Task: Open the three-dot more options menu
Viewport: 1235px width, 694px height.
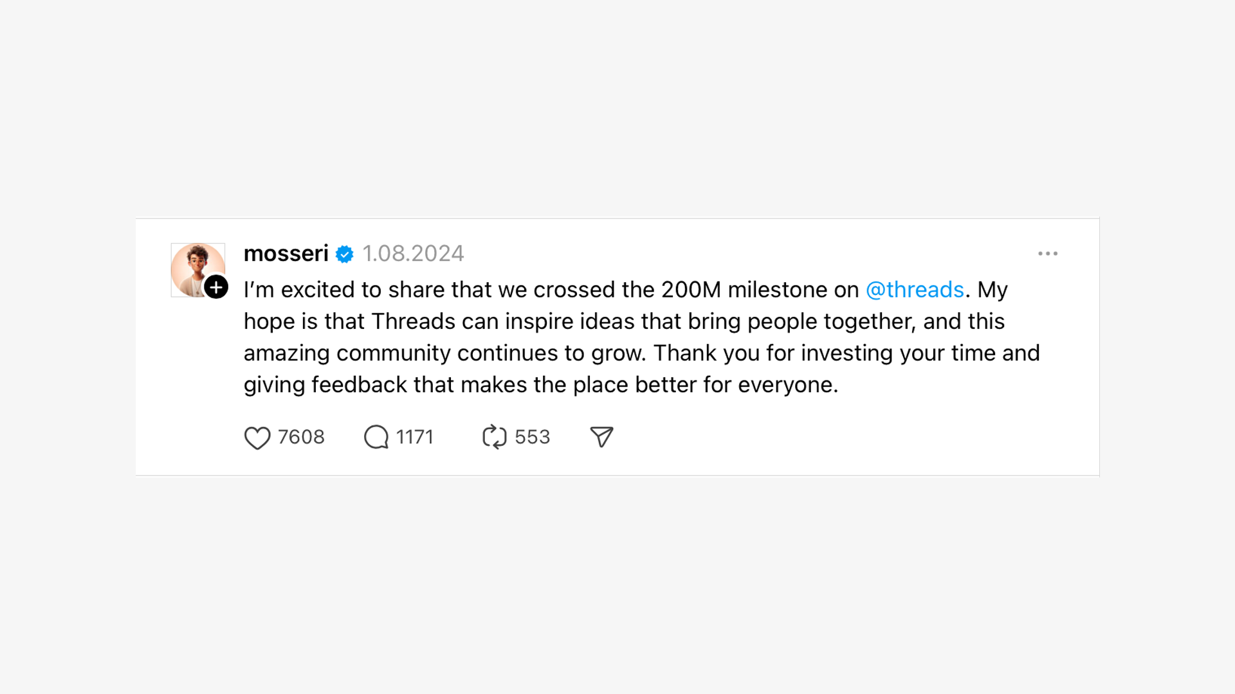Action: (1048, 254)
